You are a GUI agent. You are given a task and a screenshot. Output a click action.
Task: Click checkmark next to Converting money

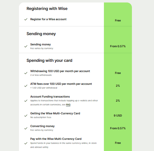point(26,128)
